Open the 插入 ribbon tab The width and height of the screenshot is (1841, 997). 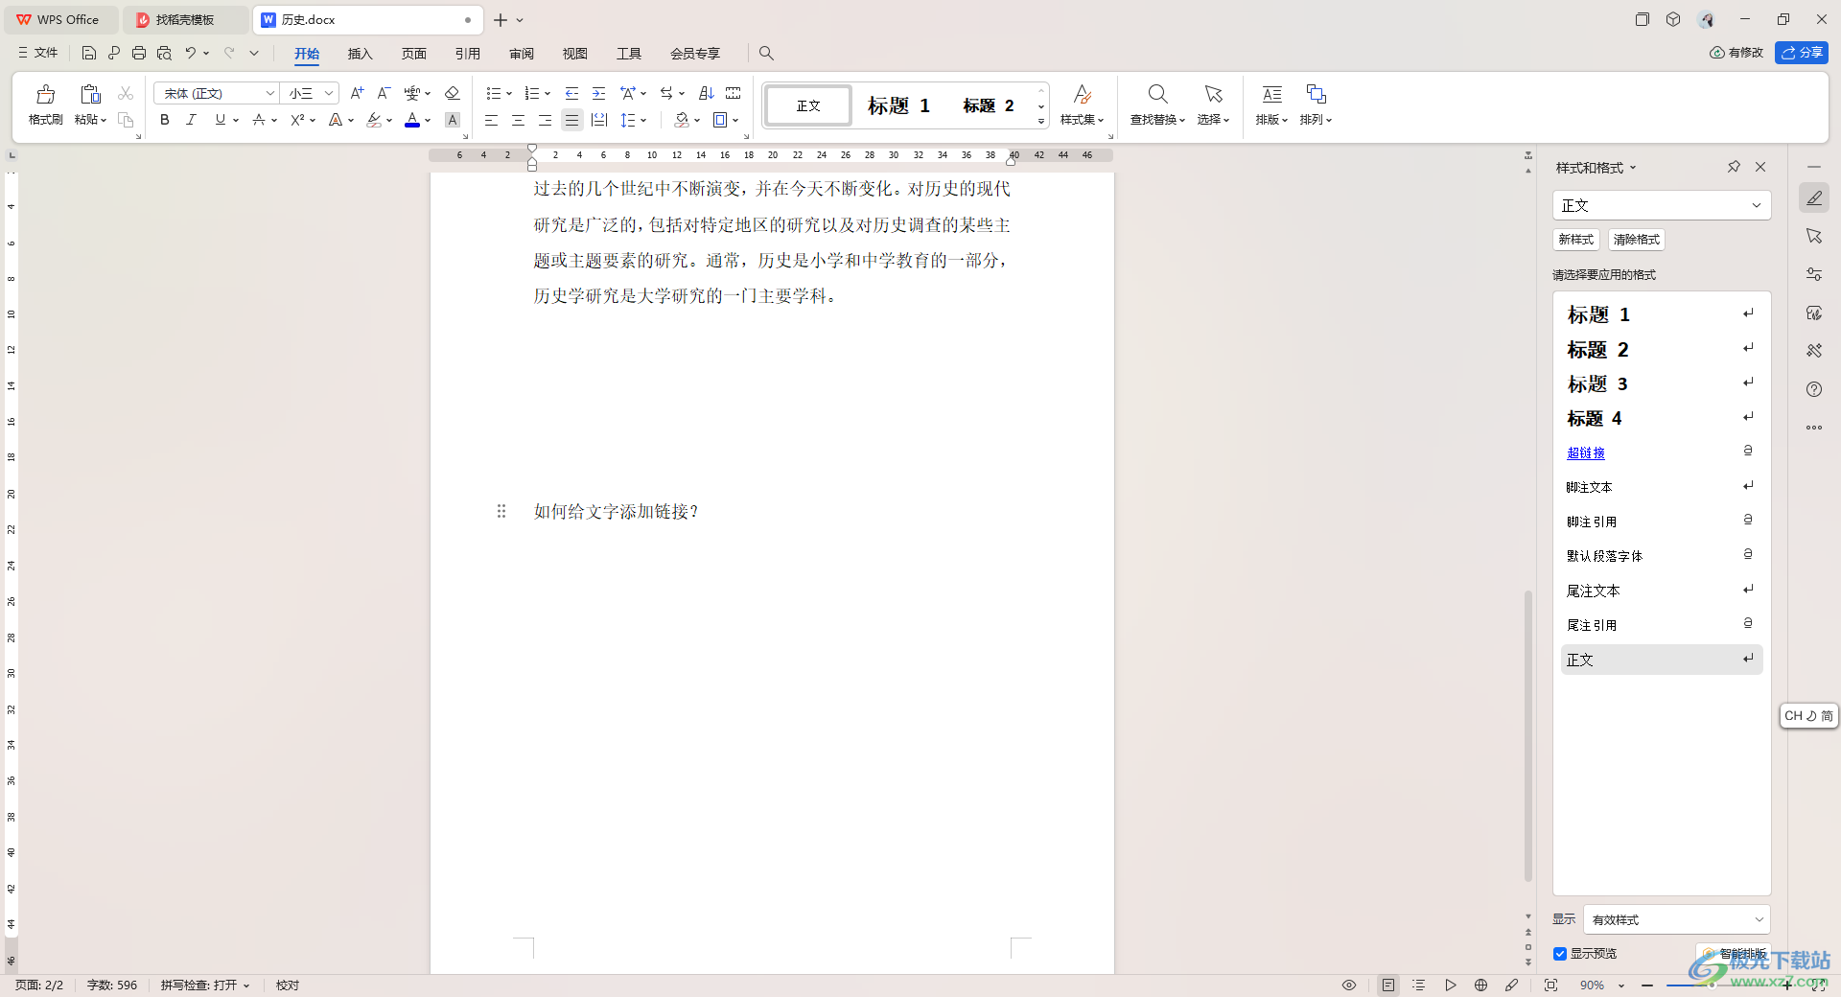click(360, 54)
